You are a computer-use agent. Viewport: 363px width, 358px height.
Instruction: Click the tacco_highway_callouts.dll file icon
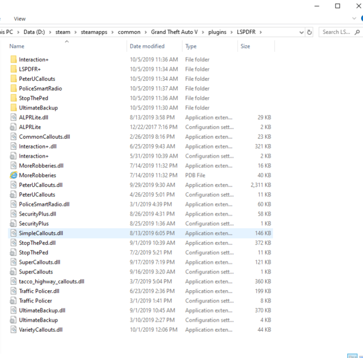coord(13,282)
